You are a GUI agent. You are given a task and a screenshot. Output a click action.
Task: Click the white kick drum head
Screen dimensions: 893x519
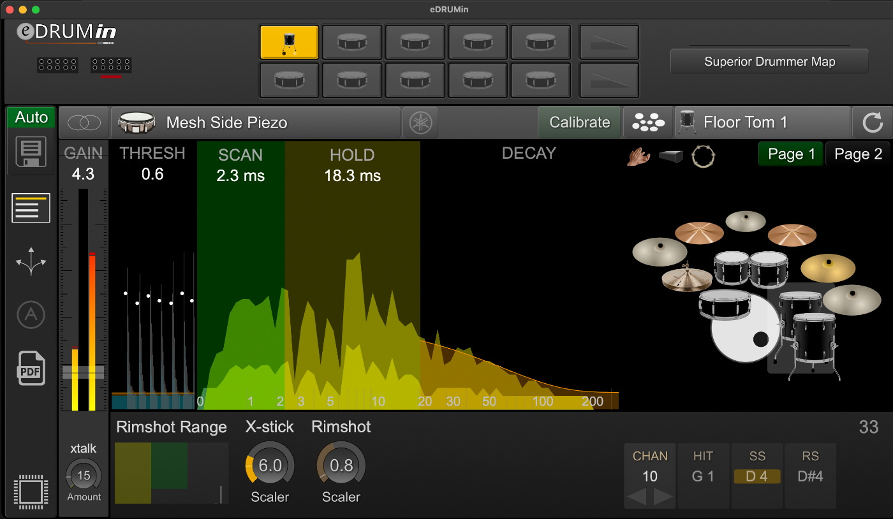pos(744,332)
